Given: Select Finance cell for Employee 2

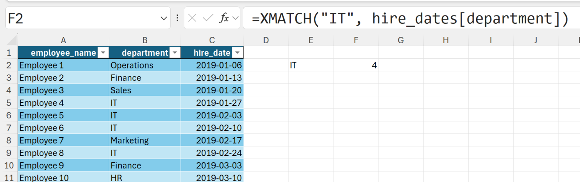Looking at the screenshot, I should coord(145,78).
